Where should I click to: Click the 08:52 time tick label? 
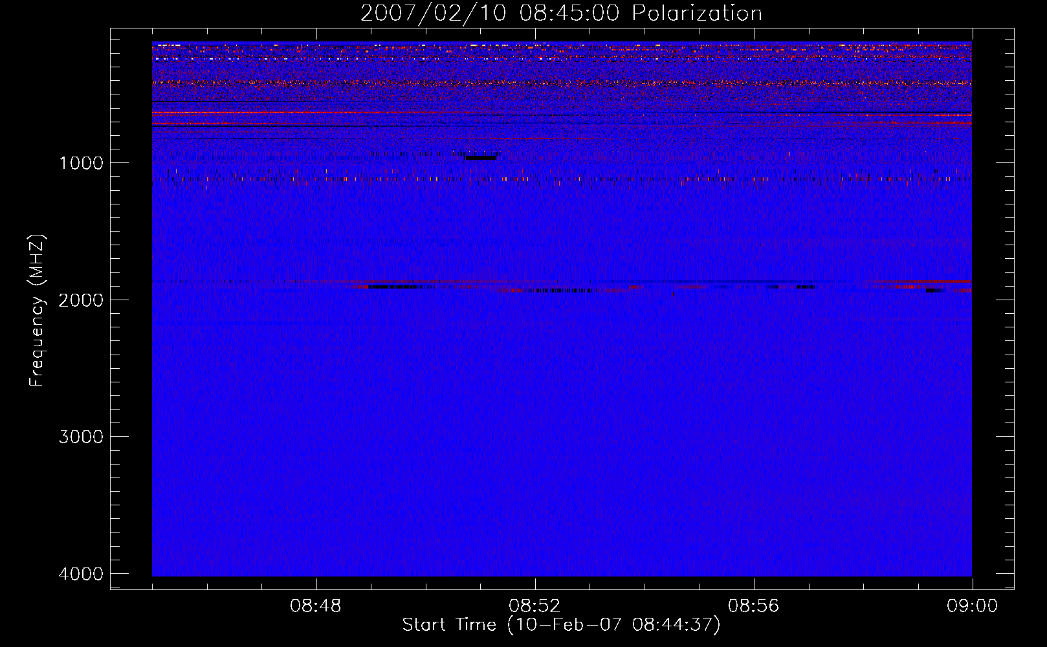pyautogui.click(x=535, y=606)
